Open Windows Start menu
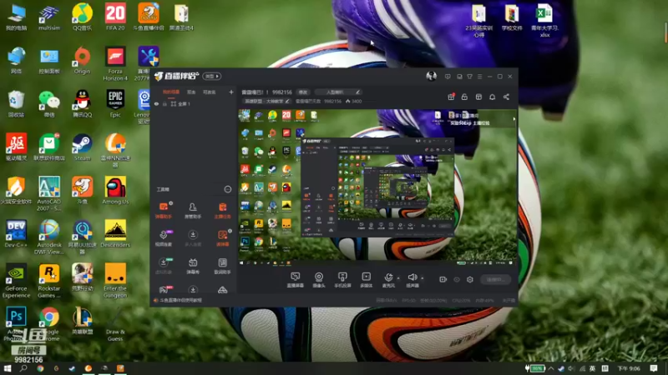 pyautogui.click(x=8, y=368)
